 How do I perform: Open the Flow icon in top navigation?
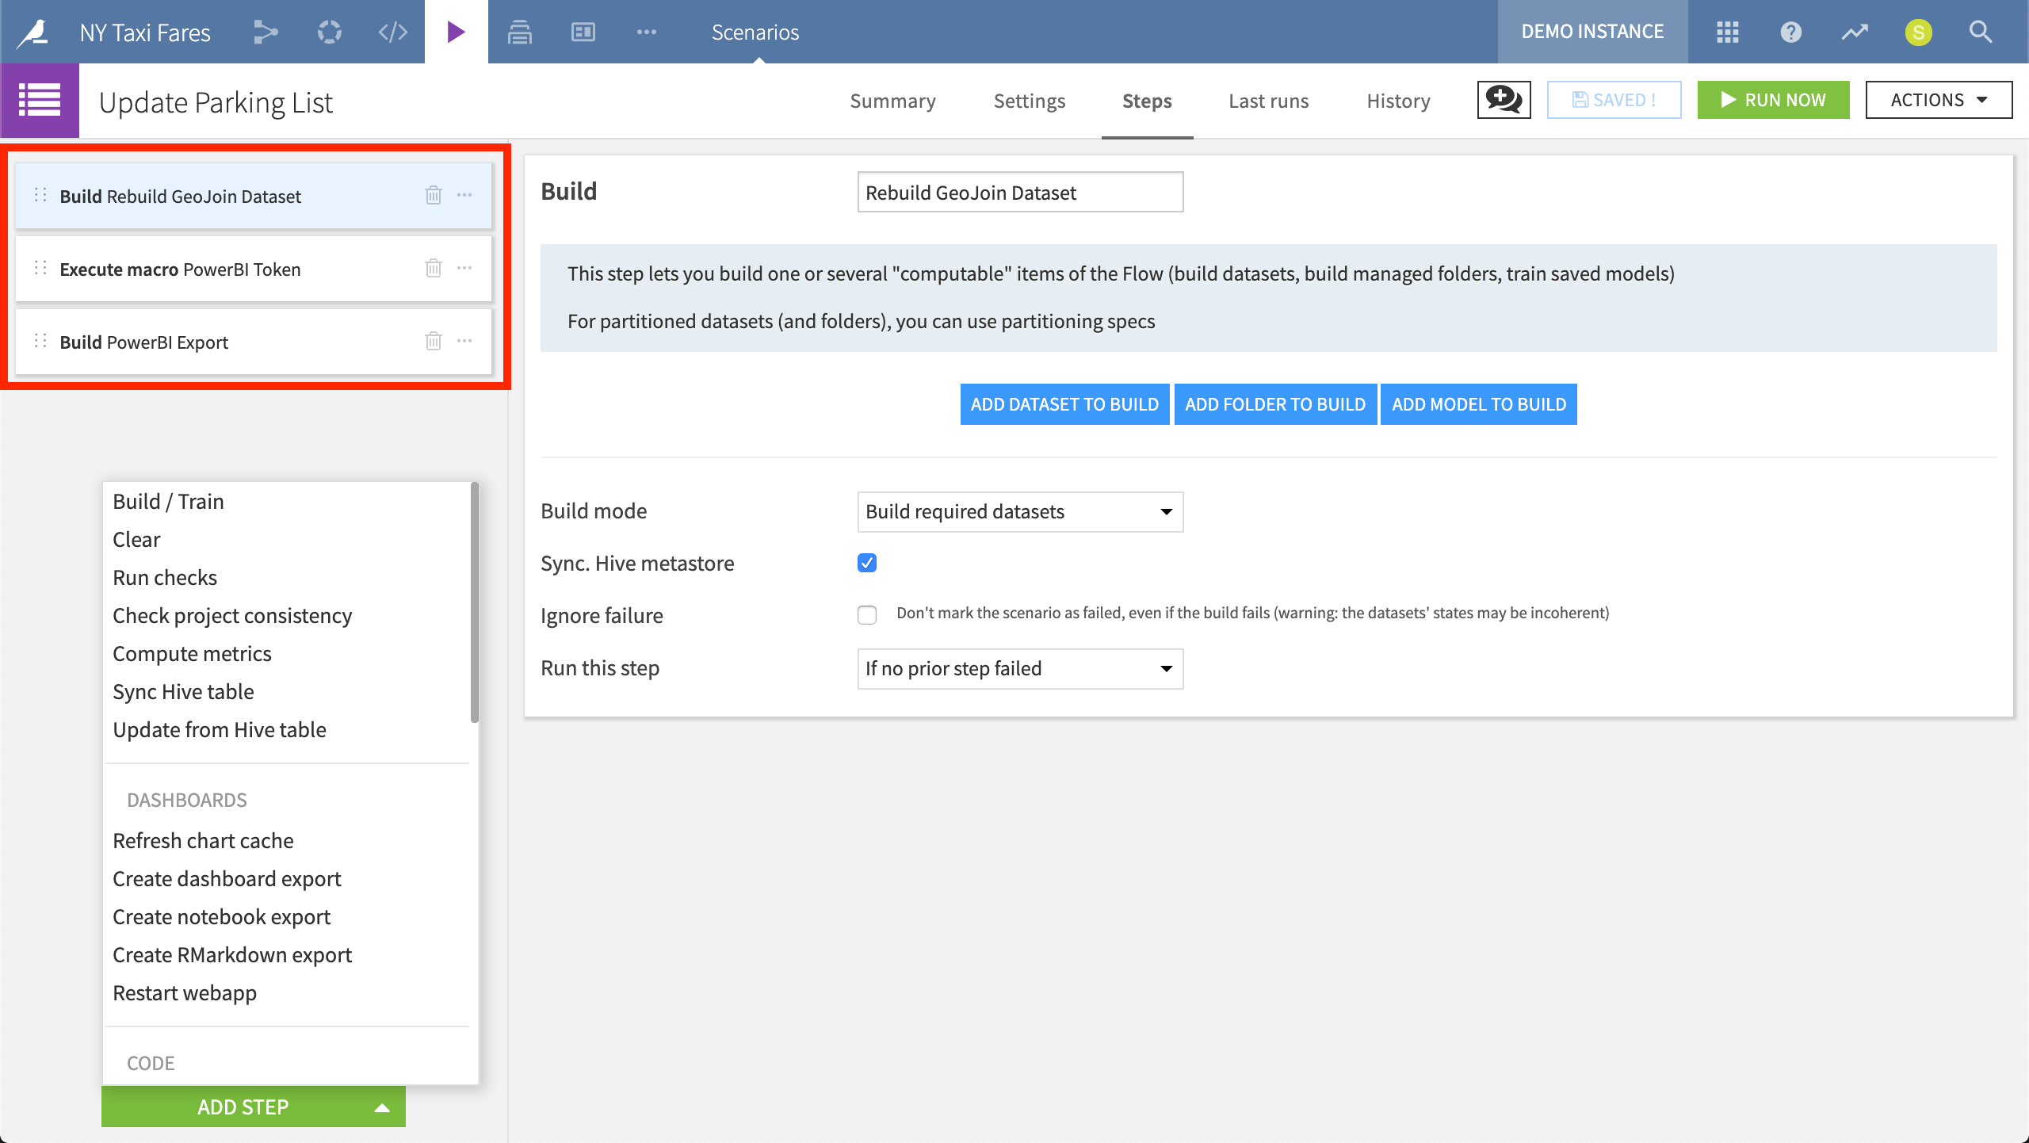pos(266,32)
